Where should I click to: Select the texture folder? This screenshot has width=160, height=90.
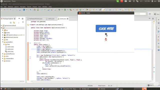pos(8,61)
